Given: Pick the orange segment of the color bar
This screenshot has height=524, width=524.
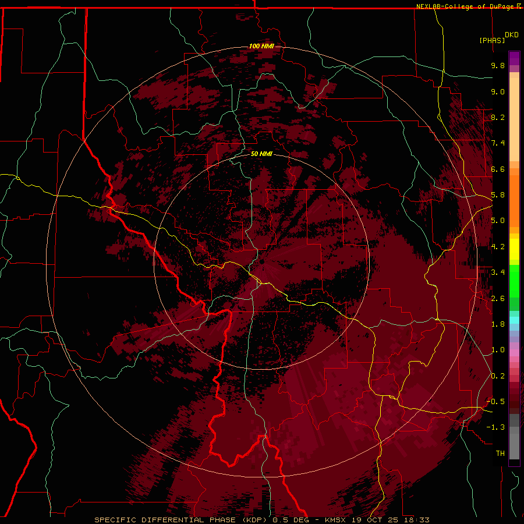Looking at the screenshot, I should (514, 201).
